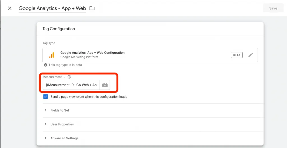Click the Tag Configuration heading
The height and width of the screenshot is (148, 287).
pos(59,29)
